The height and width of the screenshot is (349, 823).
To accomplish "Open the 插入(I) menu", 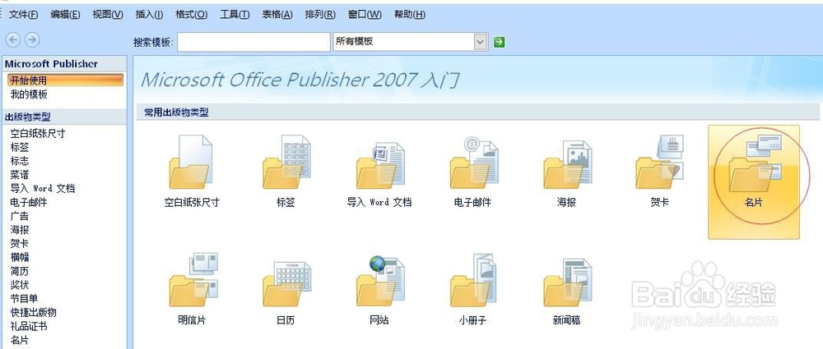I will coord(149,15).
